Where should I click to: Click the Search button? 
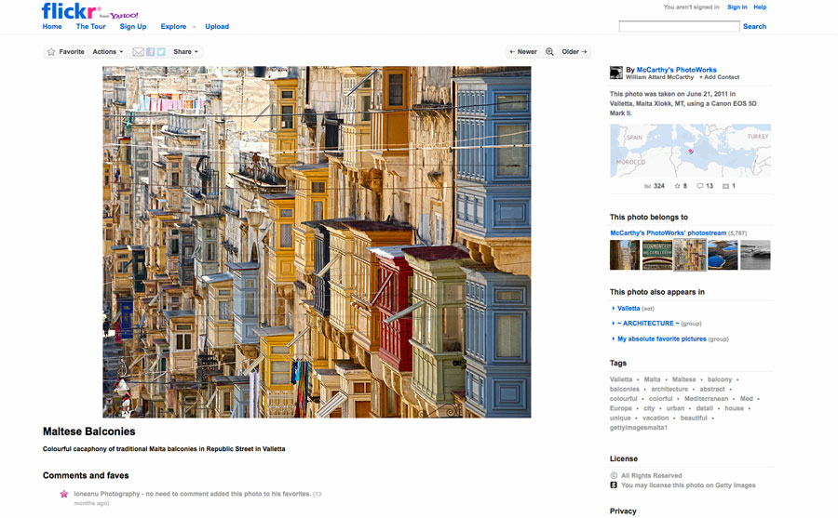click(754, 26)
